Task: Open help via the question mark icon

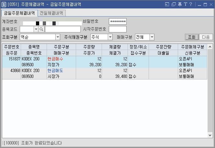Action: tap(191, 4)
